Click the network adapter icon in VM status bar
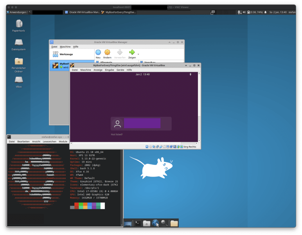Screen dimensions: 302x235 [x=157, y=147]
